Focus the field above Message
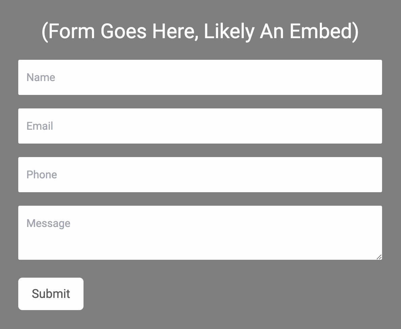The image size is (401, 329). [x=200, y=175]
